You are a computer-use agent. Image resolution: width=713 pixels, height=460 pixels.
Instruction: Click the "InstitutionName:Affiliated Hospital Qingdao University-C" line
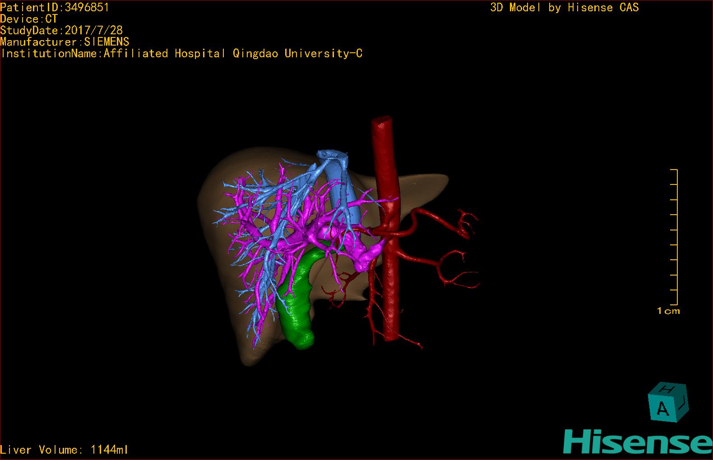point(181,54)
